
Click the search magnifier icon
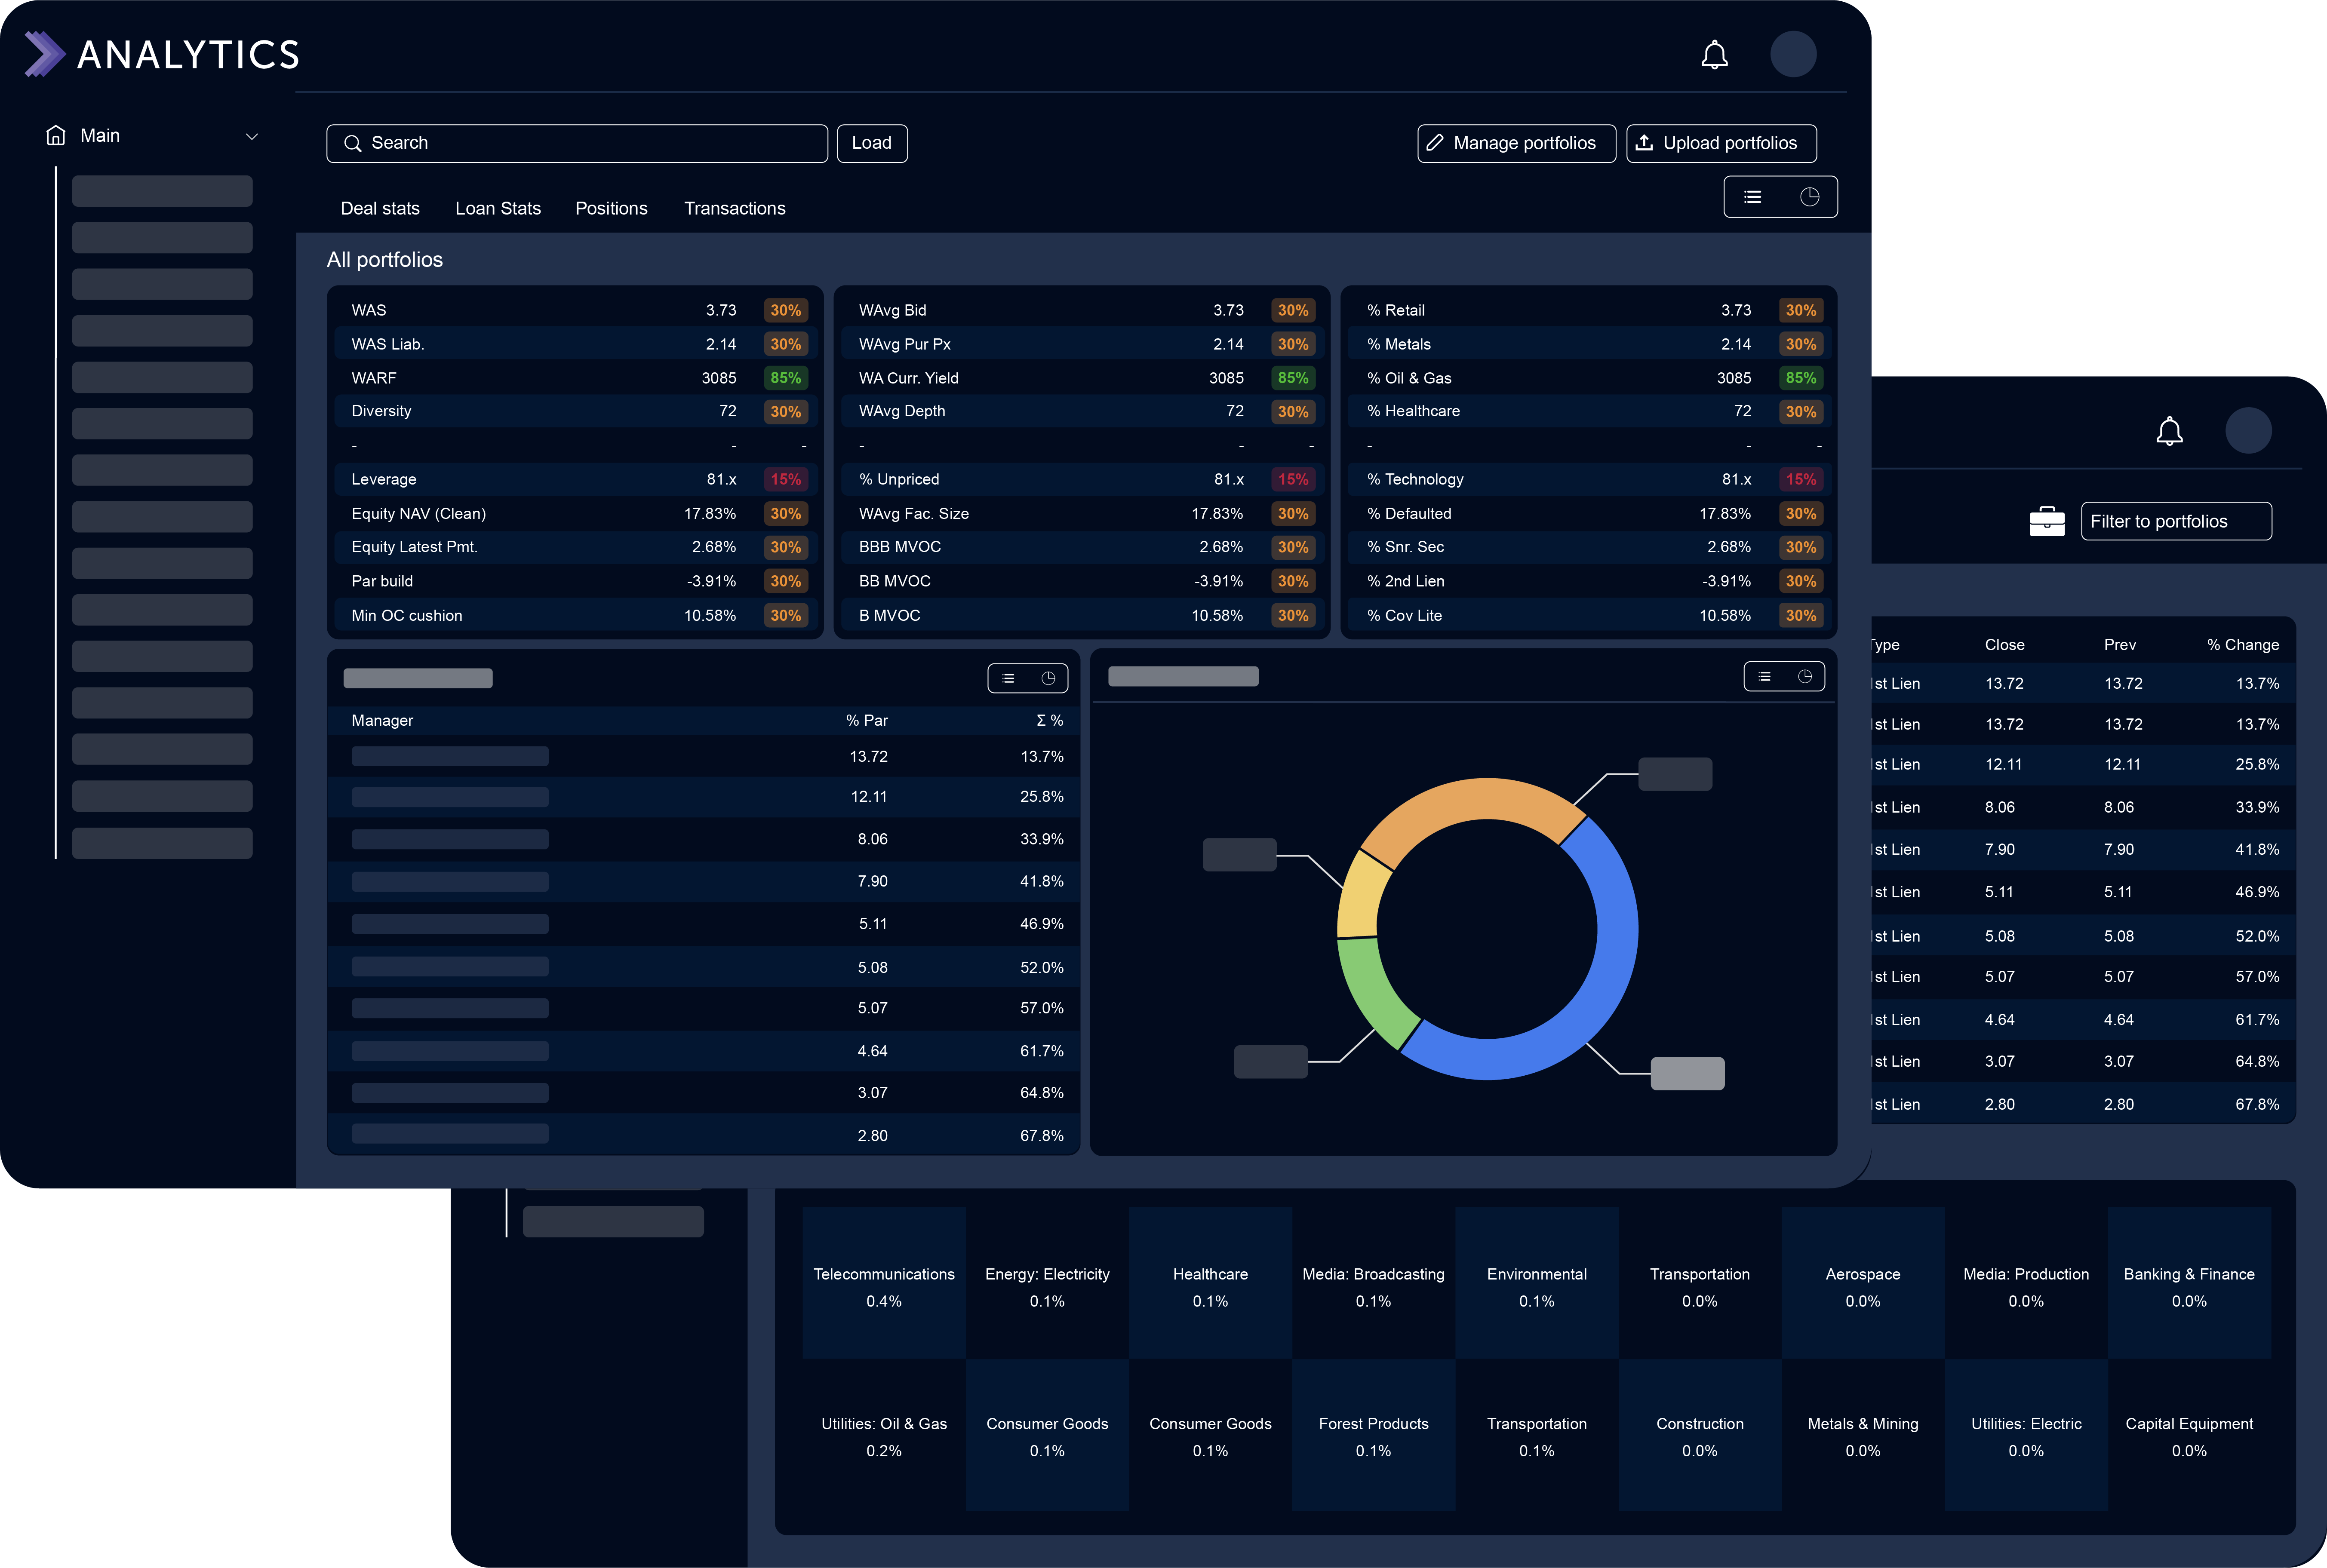coord(352,143)
